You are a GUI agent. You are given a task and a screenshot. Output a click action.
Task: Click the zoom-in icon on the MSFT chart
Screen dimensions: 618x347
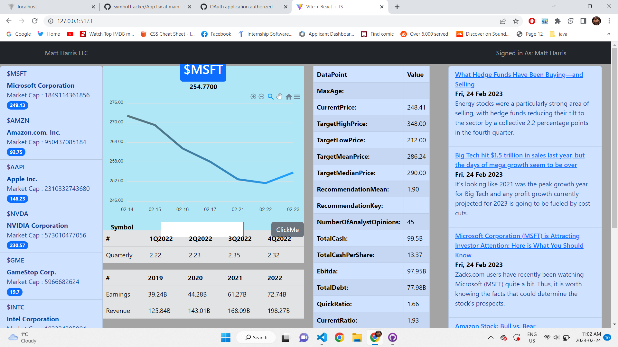click(x=253, y=96)
